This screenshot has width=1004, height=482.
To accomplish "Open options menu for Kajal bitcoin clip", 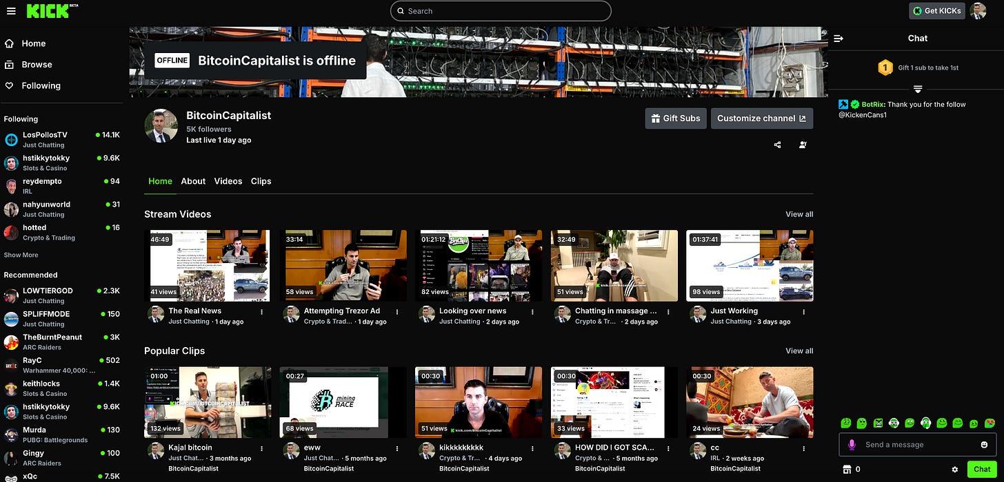I will click(x=262, y=448).
